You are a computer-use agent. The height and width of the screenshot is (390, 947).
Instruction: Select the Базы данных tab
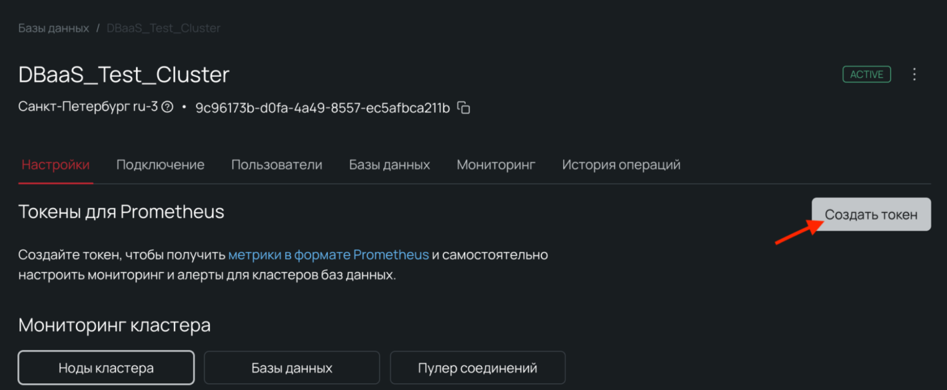pyautogui.click(x=389, y=165)
